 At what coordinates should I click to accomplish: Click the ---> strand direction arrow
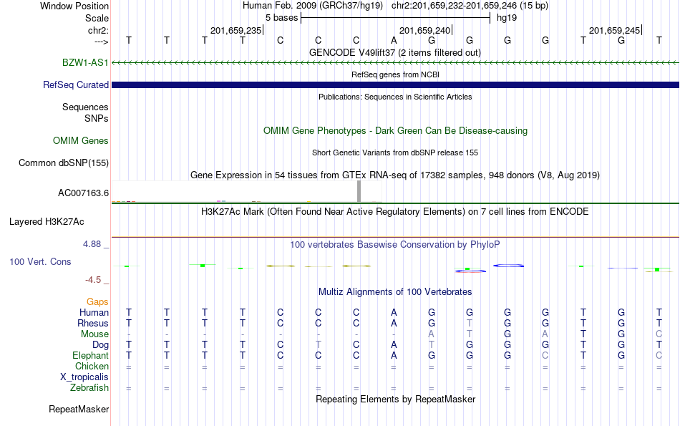tap(102, 42)
